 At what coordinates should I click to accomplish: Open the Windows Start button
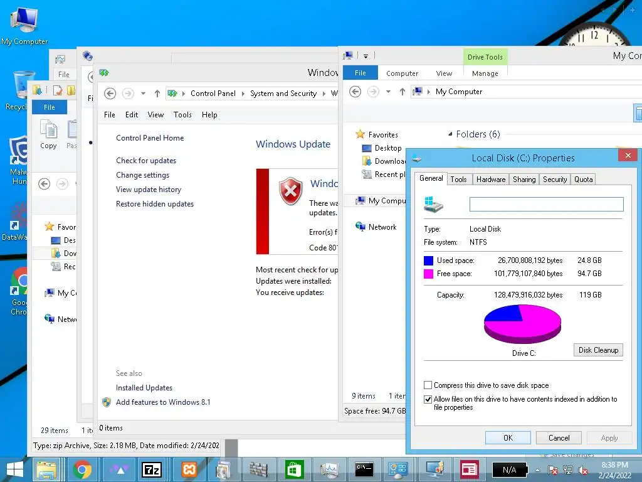click(x=15, y=469)
